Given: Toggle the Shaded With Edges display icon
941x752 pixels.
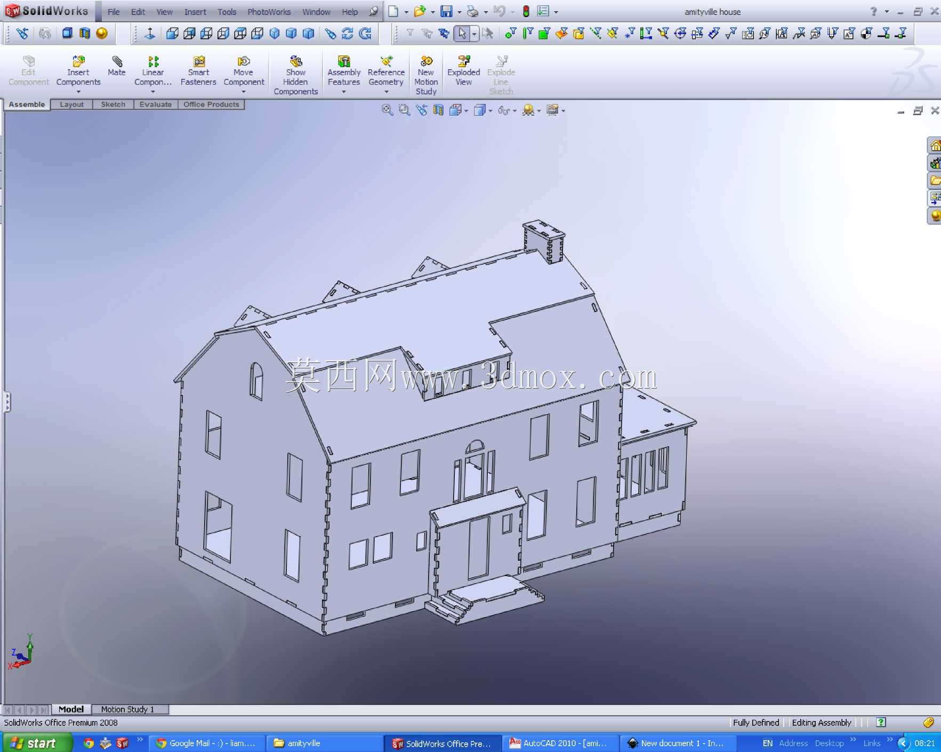Looking at the screenshot, I should [67, 34].
